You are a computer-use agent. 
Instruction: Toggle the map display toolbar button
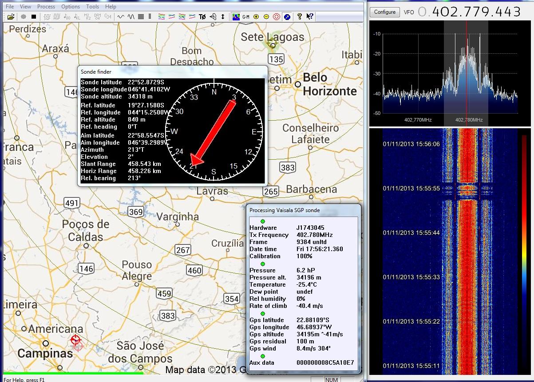coord(236,17)
